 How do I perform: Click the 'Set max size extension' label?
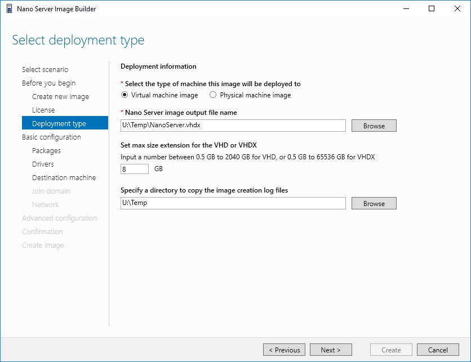pyautogui.click(x=189, y=145)
